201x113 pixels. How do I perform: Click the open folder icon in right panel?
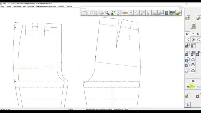(188, 18)
